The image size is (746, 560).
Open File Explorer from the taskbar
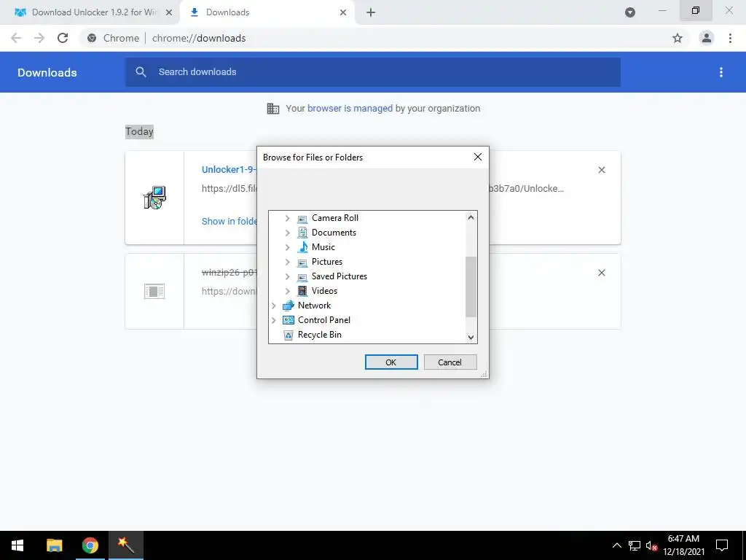[54, 545]
